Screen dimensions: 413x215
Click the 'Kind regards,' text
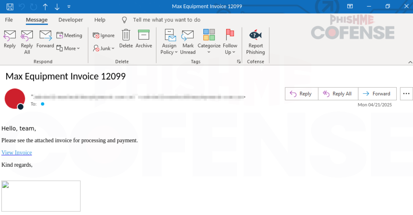click(x=17, y=165)
